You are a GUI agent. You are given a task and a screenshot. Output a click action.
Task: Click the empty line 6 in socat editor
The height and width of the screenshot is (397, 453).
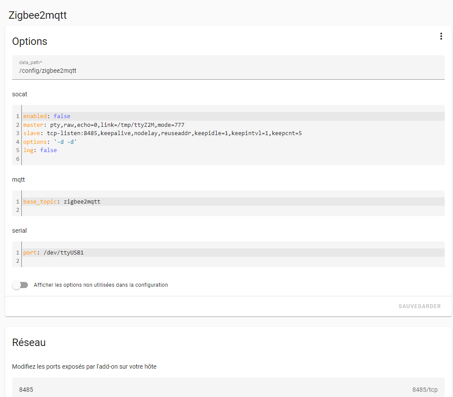point(233,159)
